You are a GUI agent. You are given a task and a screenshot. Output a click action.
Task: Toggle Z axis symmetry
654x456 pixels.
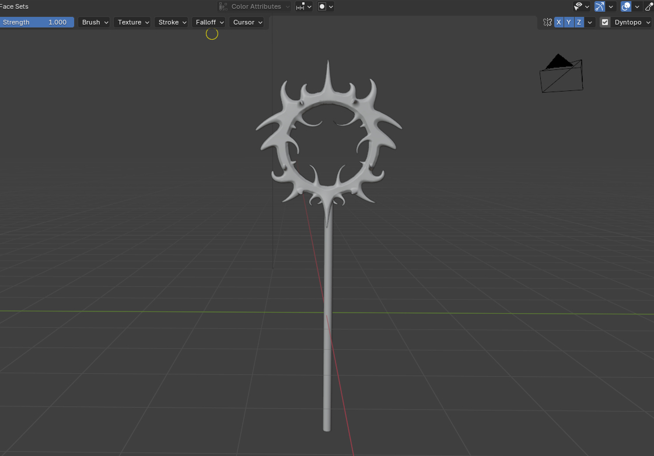[x=579, y=22]
